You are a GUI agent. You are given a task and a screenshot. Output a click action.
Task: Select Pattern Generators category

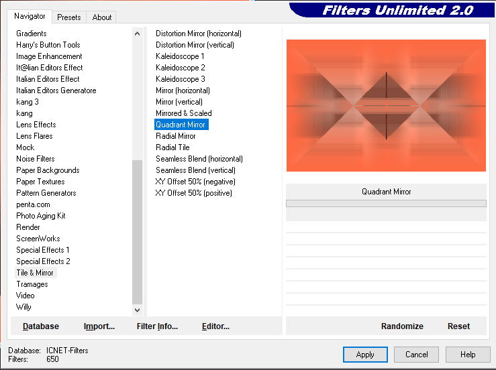pyautogui.click(x=46, y=193)
